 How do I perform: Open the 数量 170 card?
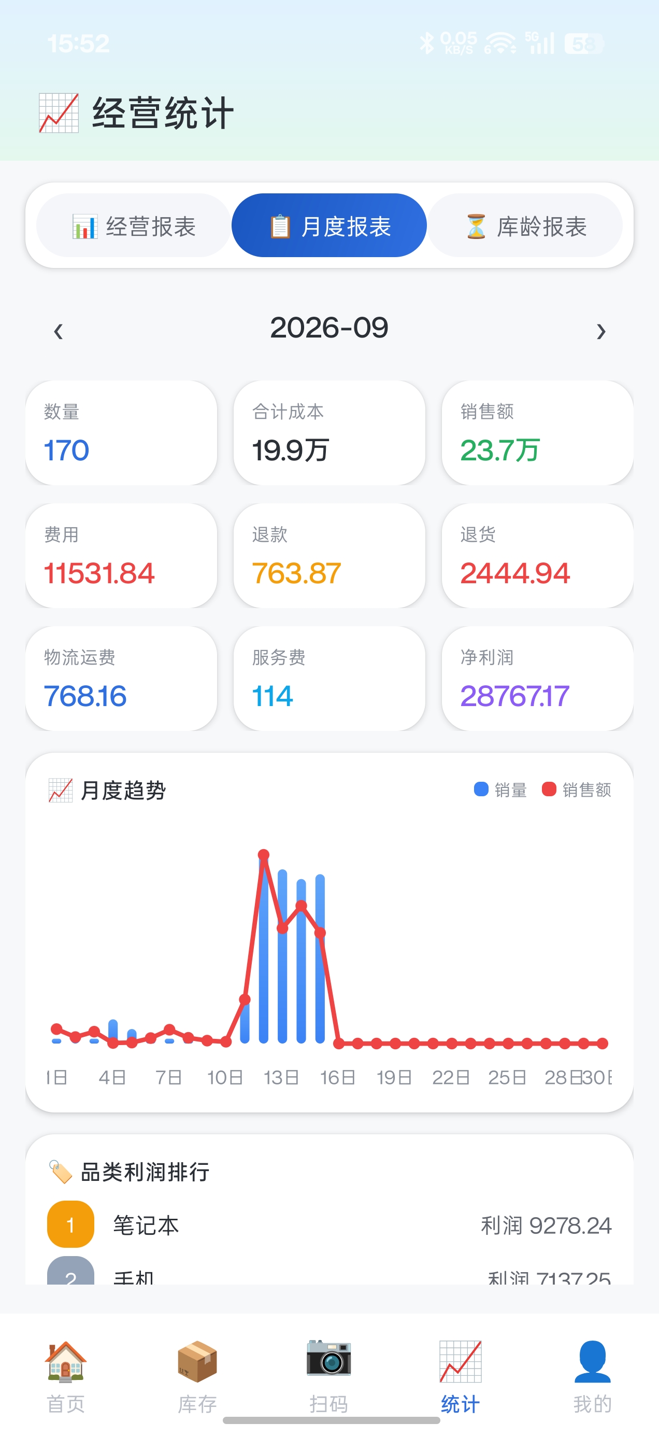click(121, 433)
